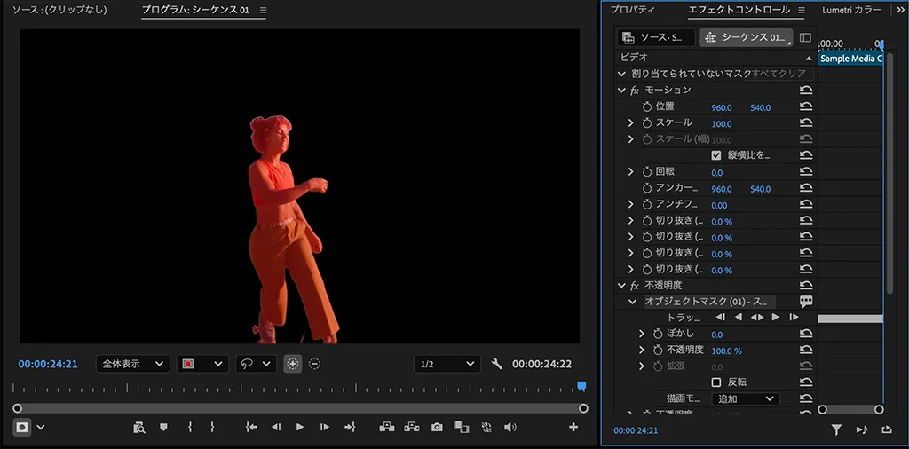The height and width of the screenshot is (449, 909).
Task: Click the すべてクリア button
Action: tap(779, 74)
